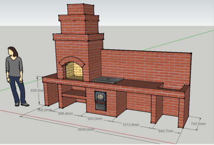Select the tall brick back wall
Viewport: 214px width, 145px height.
point(146,67)
